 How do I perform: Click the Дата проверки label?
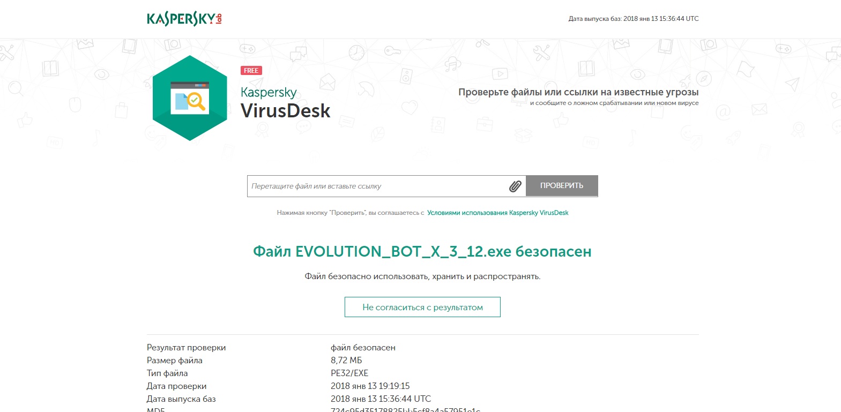(176, 386)
